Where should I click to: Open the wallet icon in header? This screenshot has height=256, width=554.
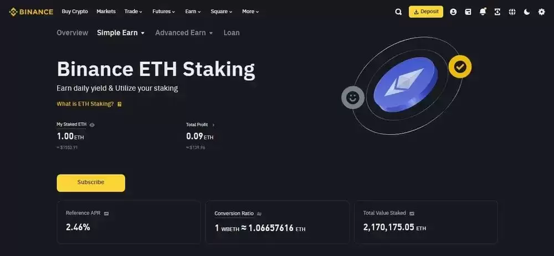(468, 12)
